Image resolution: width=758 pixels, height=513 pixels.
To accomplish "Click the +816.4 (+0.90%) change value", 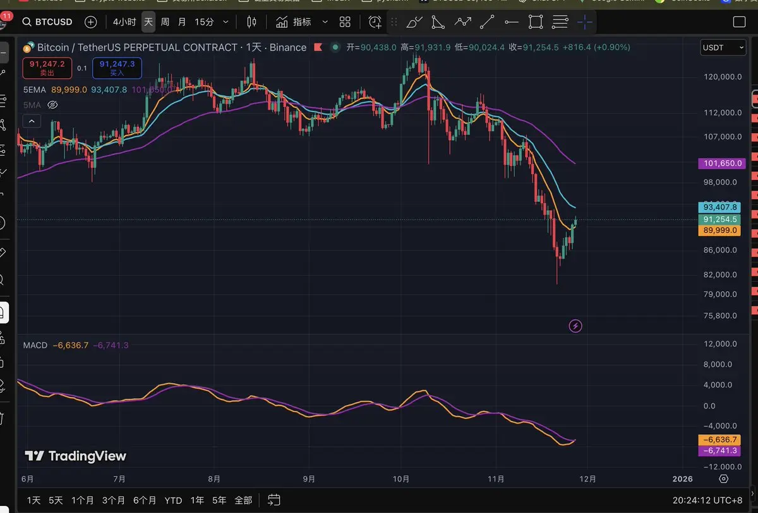I will [x=596, y=47].
